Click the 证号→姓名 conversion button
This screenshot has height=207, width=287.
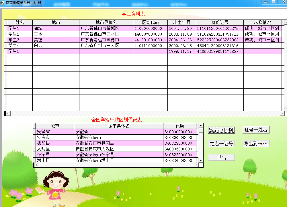(x=256, y=130)
